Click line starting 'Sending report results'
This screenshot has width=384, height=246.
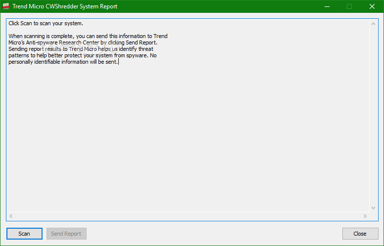pos(81,49)
